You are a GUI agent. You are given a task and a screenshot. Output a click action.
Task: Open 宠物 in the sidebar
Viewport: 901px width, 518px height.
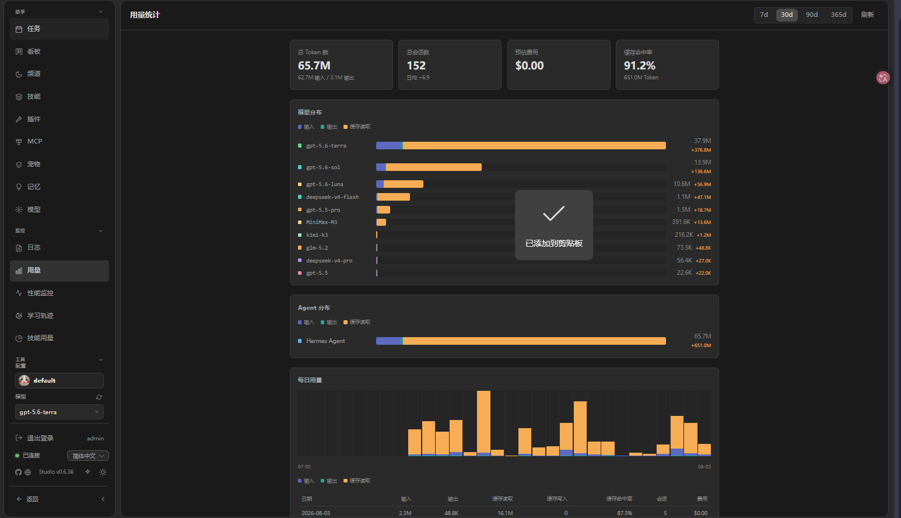59,164
